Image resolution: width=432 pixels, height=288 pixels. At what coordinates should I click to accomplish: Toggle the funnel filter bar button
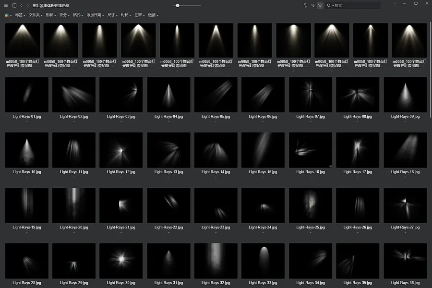[320, 5]
